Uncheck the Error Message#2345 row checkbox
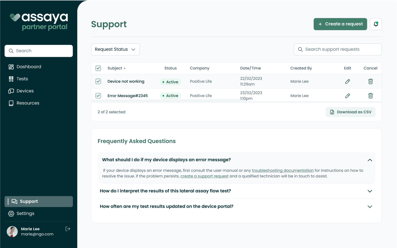The image size is (397, 248). point(98,96)
